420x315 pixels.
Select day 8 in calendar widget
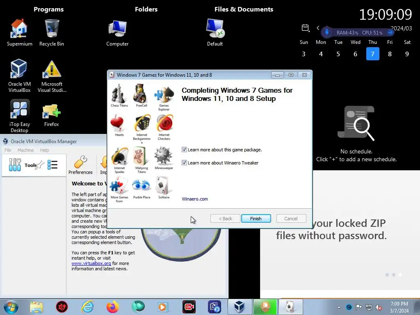390,54
